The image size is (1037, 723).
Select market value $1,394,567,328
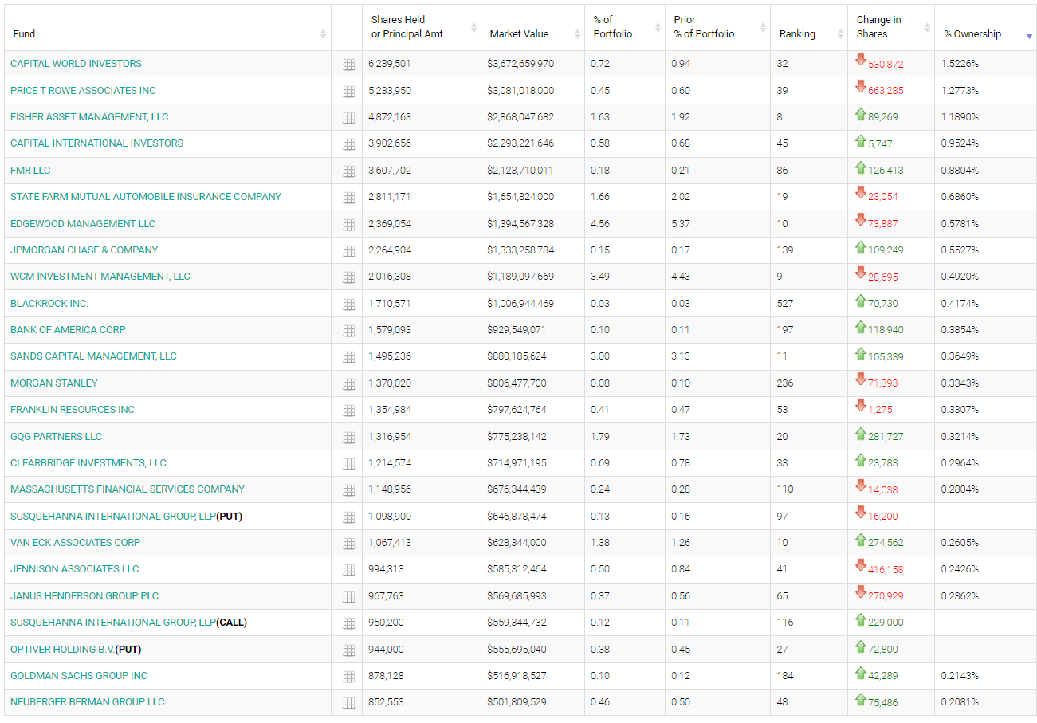pyautogui.click(x=520, y=224)
